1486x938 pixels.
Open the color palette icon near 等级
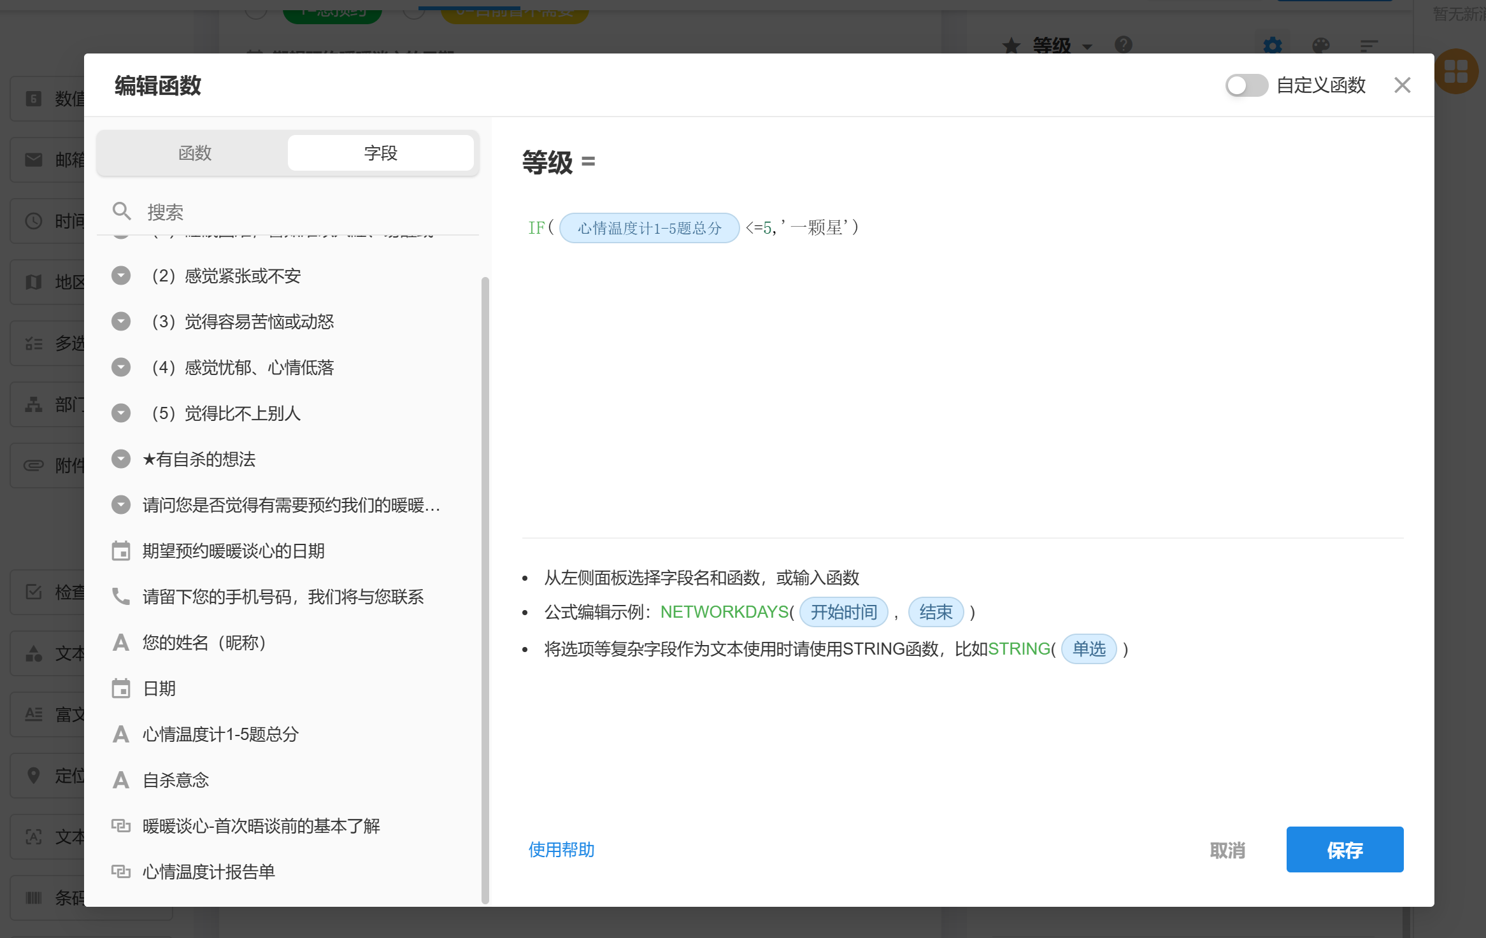click(x=1321, y=46)
